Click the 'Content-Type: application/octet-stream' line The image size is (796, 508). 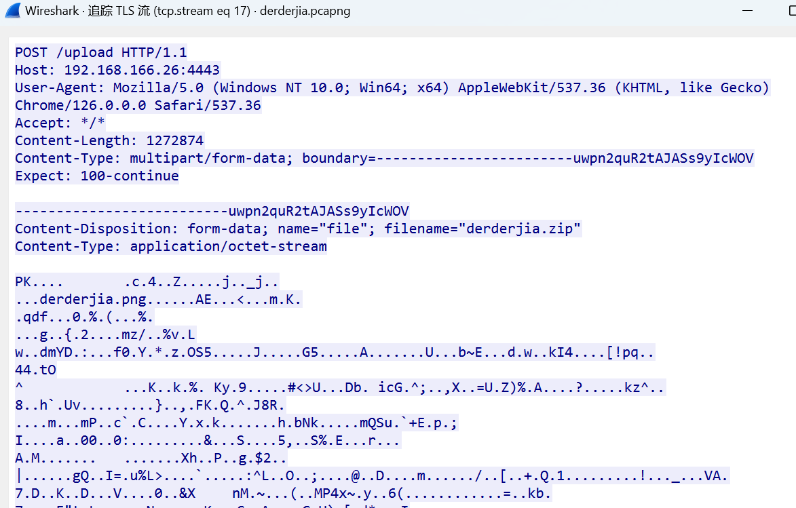(x=171, y=247)
